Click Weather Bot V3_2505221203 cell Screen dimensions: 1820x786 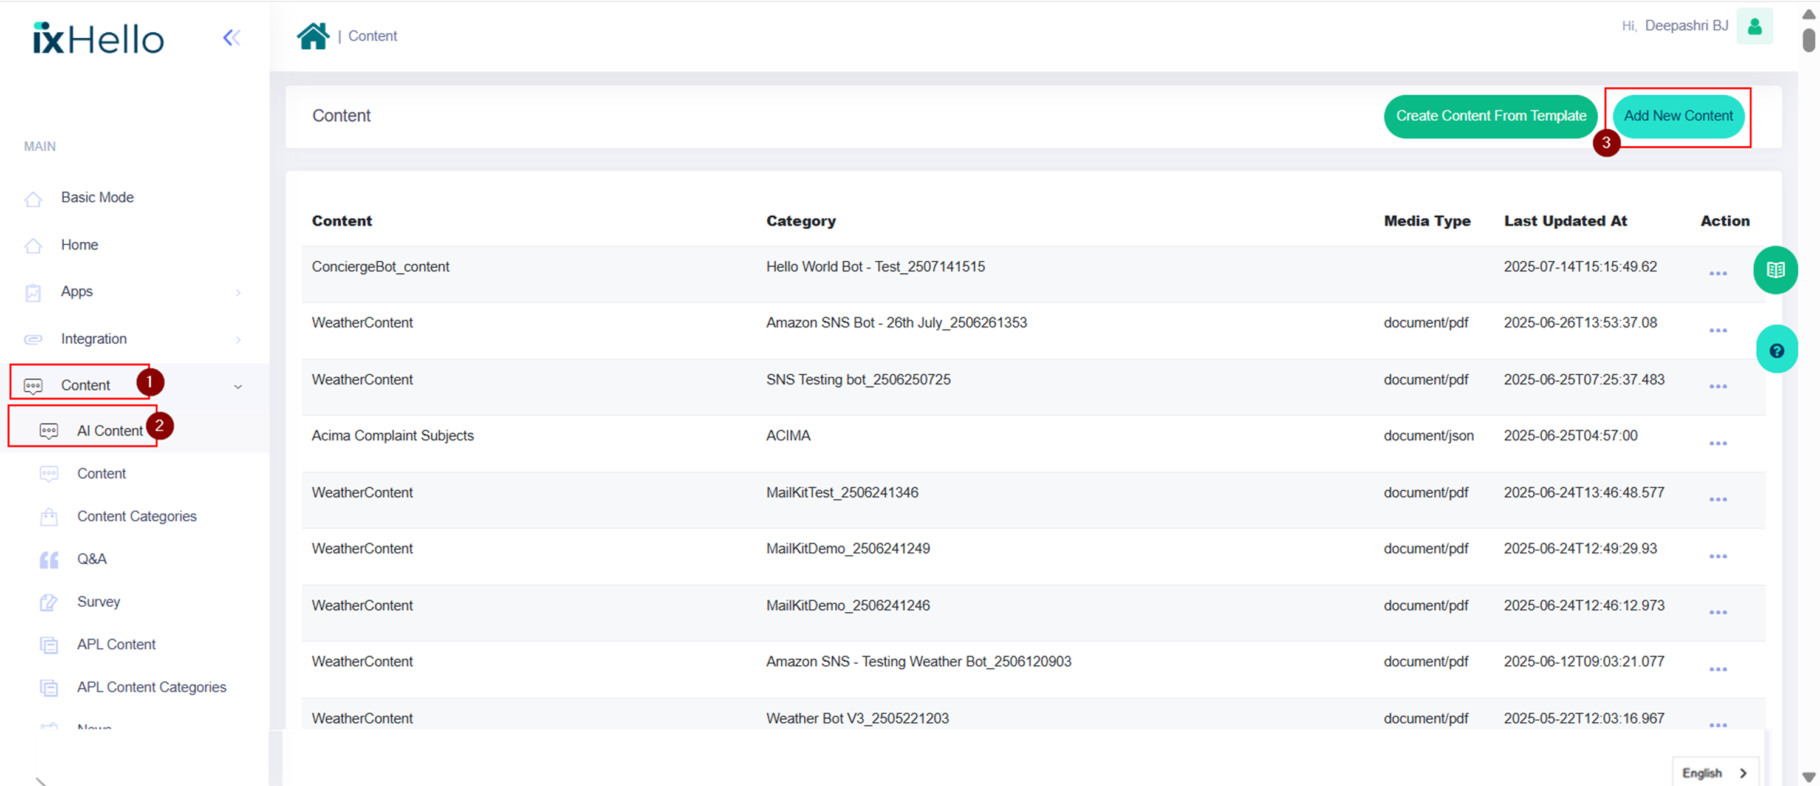[x=857, y=718]
